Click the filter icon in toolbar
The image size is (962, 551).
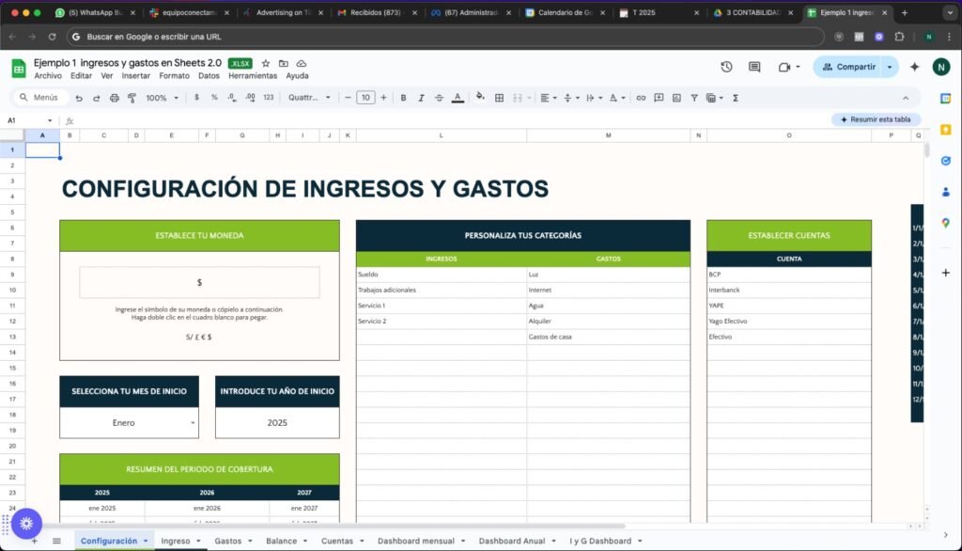694,98
